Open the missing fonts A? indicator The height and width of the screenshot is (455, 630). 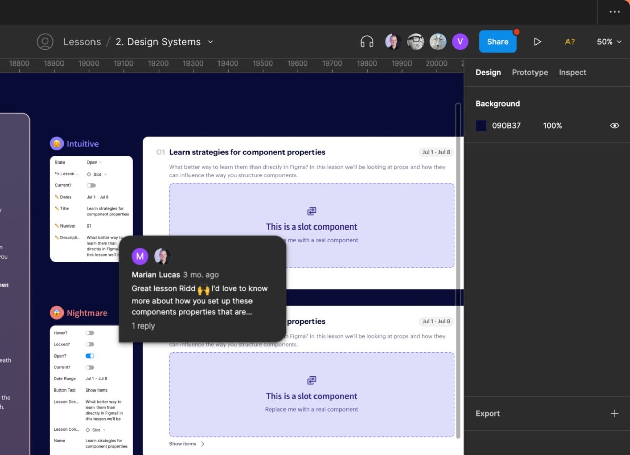(x=570, y=42)
